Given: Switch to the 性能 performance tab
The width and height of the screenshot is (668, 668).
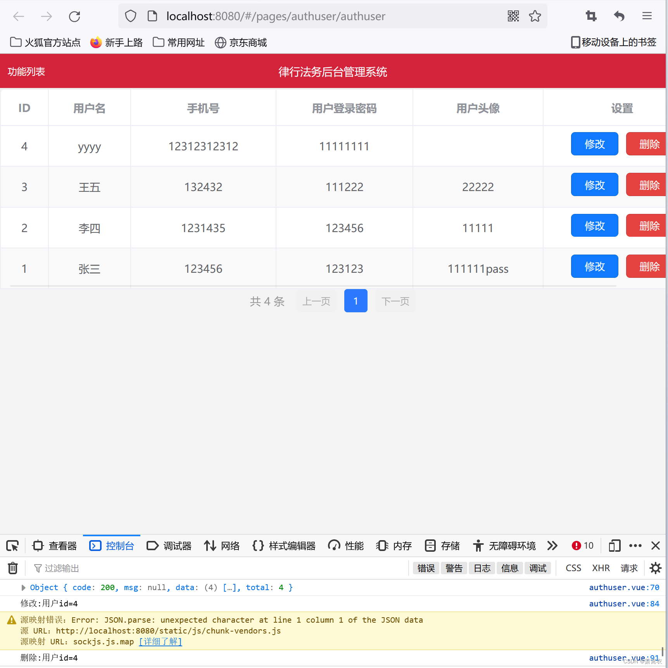Looking at the screenshot, I should click(x=346, y=546).
